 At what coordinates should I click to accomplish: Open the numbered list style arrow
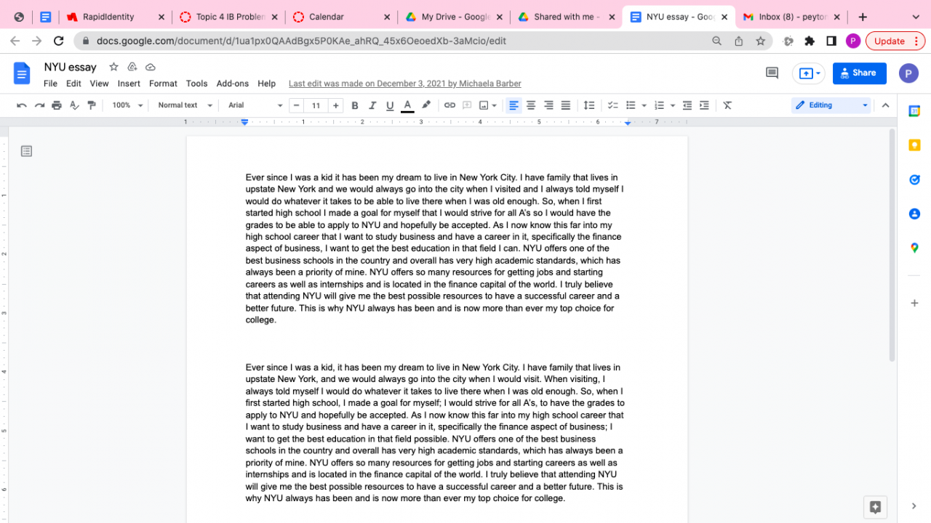[x=673, y=105]
